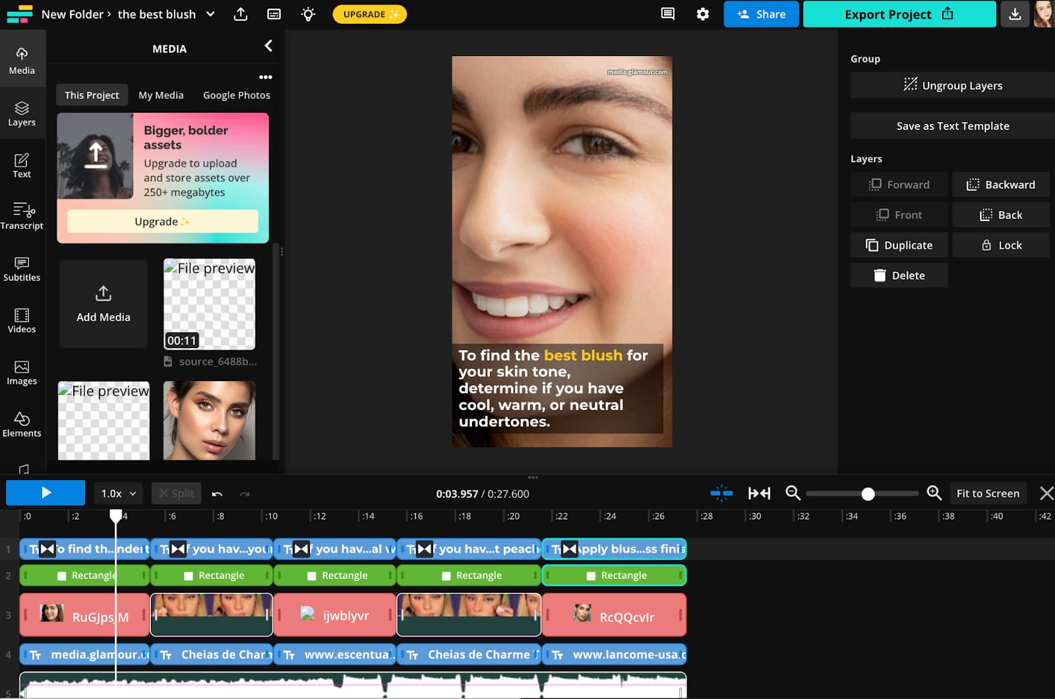This screenshot has width=1055, height=699.
Task: Click the Export Project button
Action: tap(899, 14)
